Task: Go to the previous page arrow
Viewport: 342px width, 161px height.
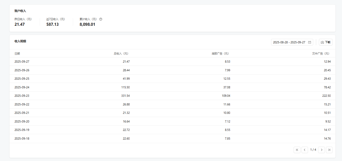Action: tap(305, 150)
